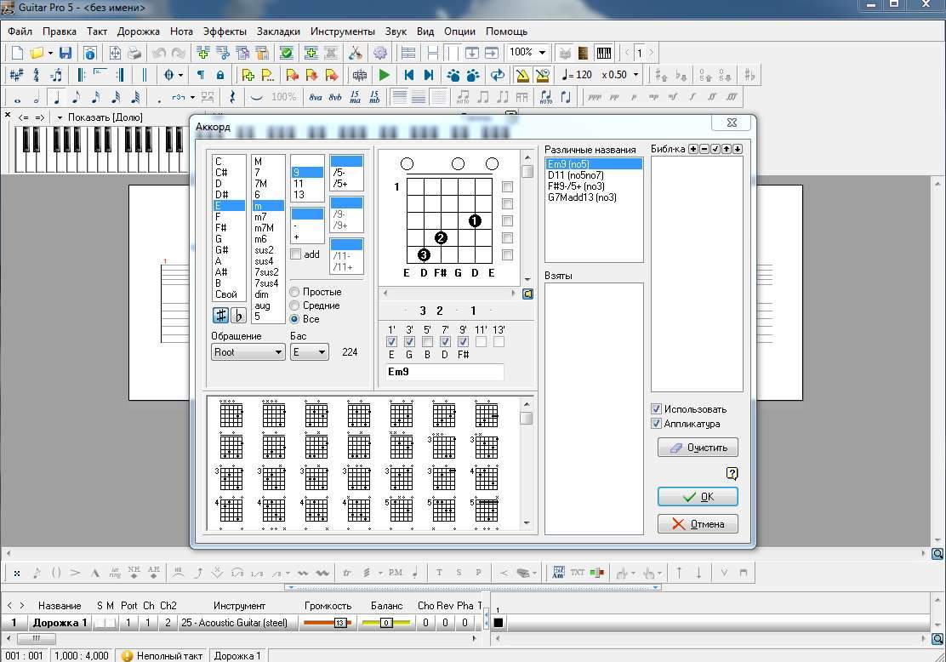Click the Save floppy disk icon

pos(66,53)
